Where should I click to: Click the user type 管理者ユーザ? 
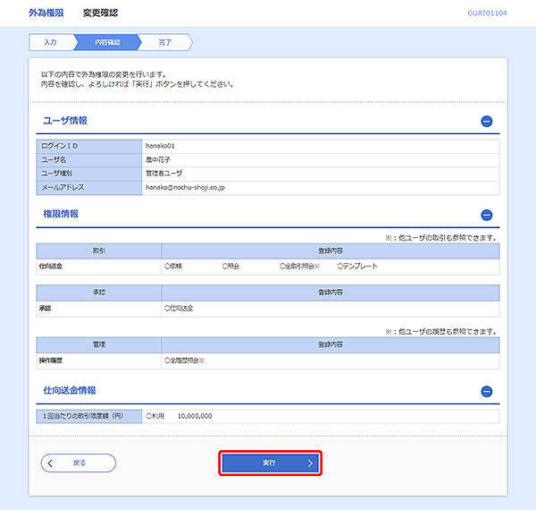point(164,174)
